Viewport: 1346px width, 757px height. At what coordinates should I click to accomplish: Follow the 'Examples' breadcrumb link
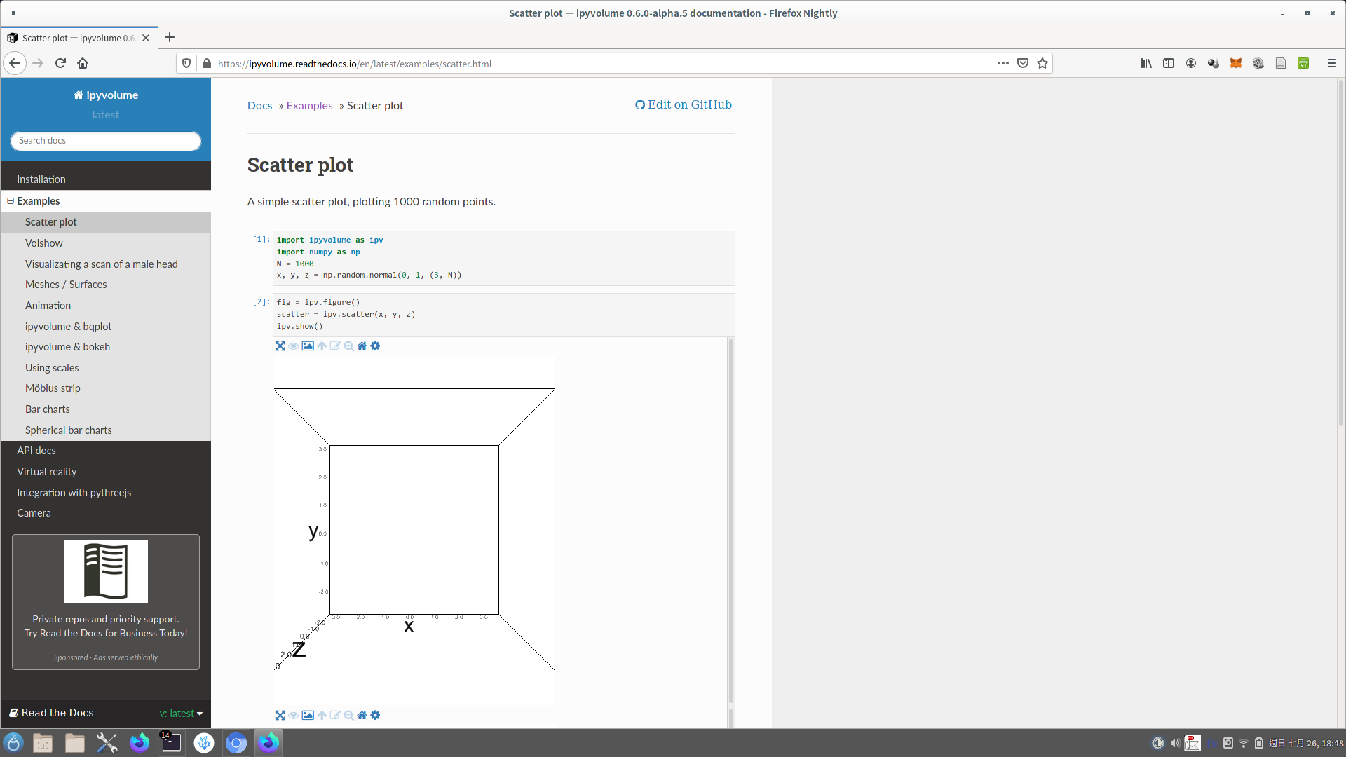(x=309, y=106)
